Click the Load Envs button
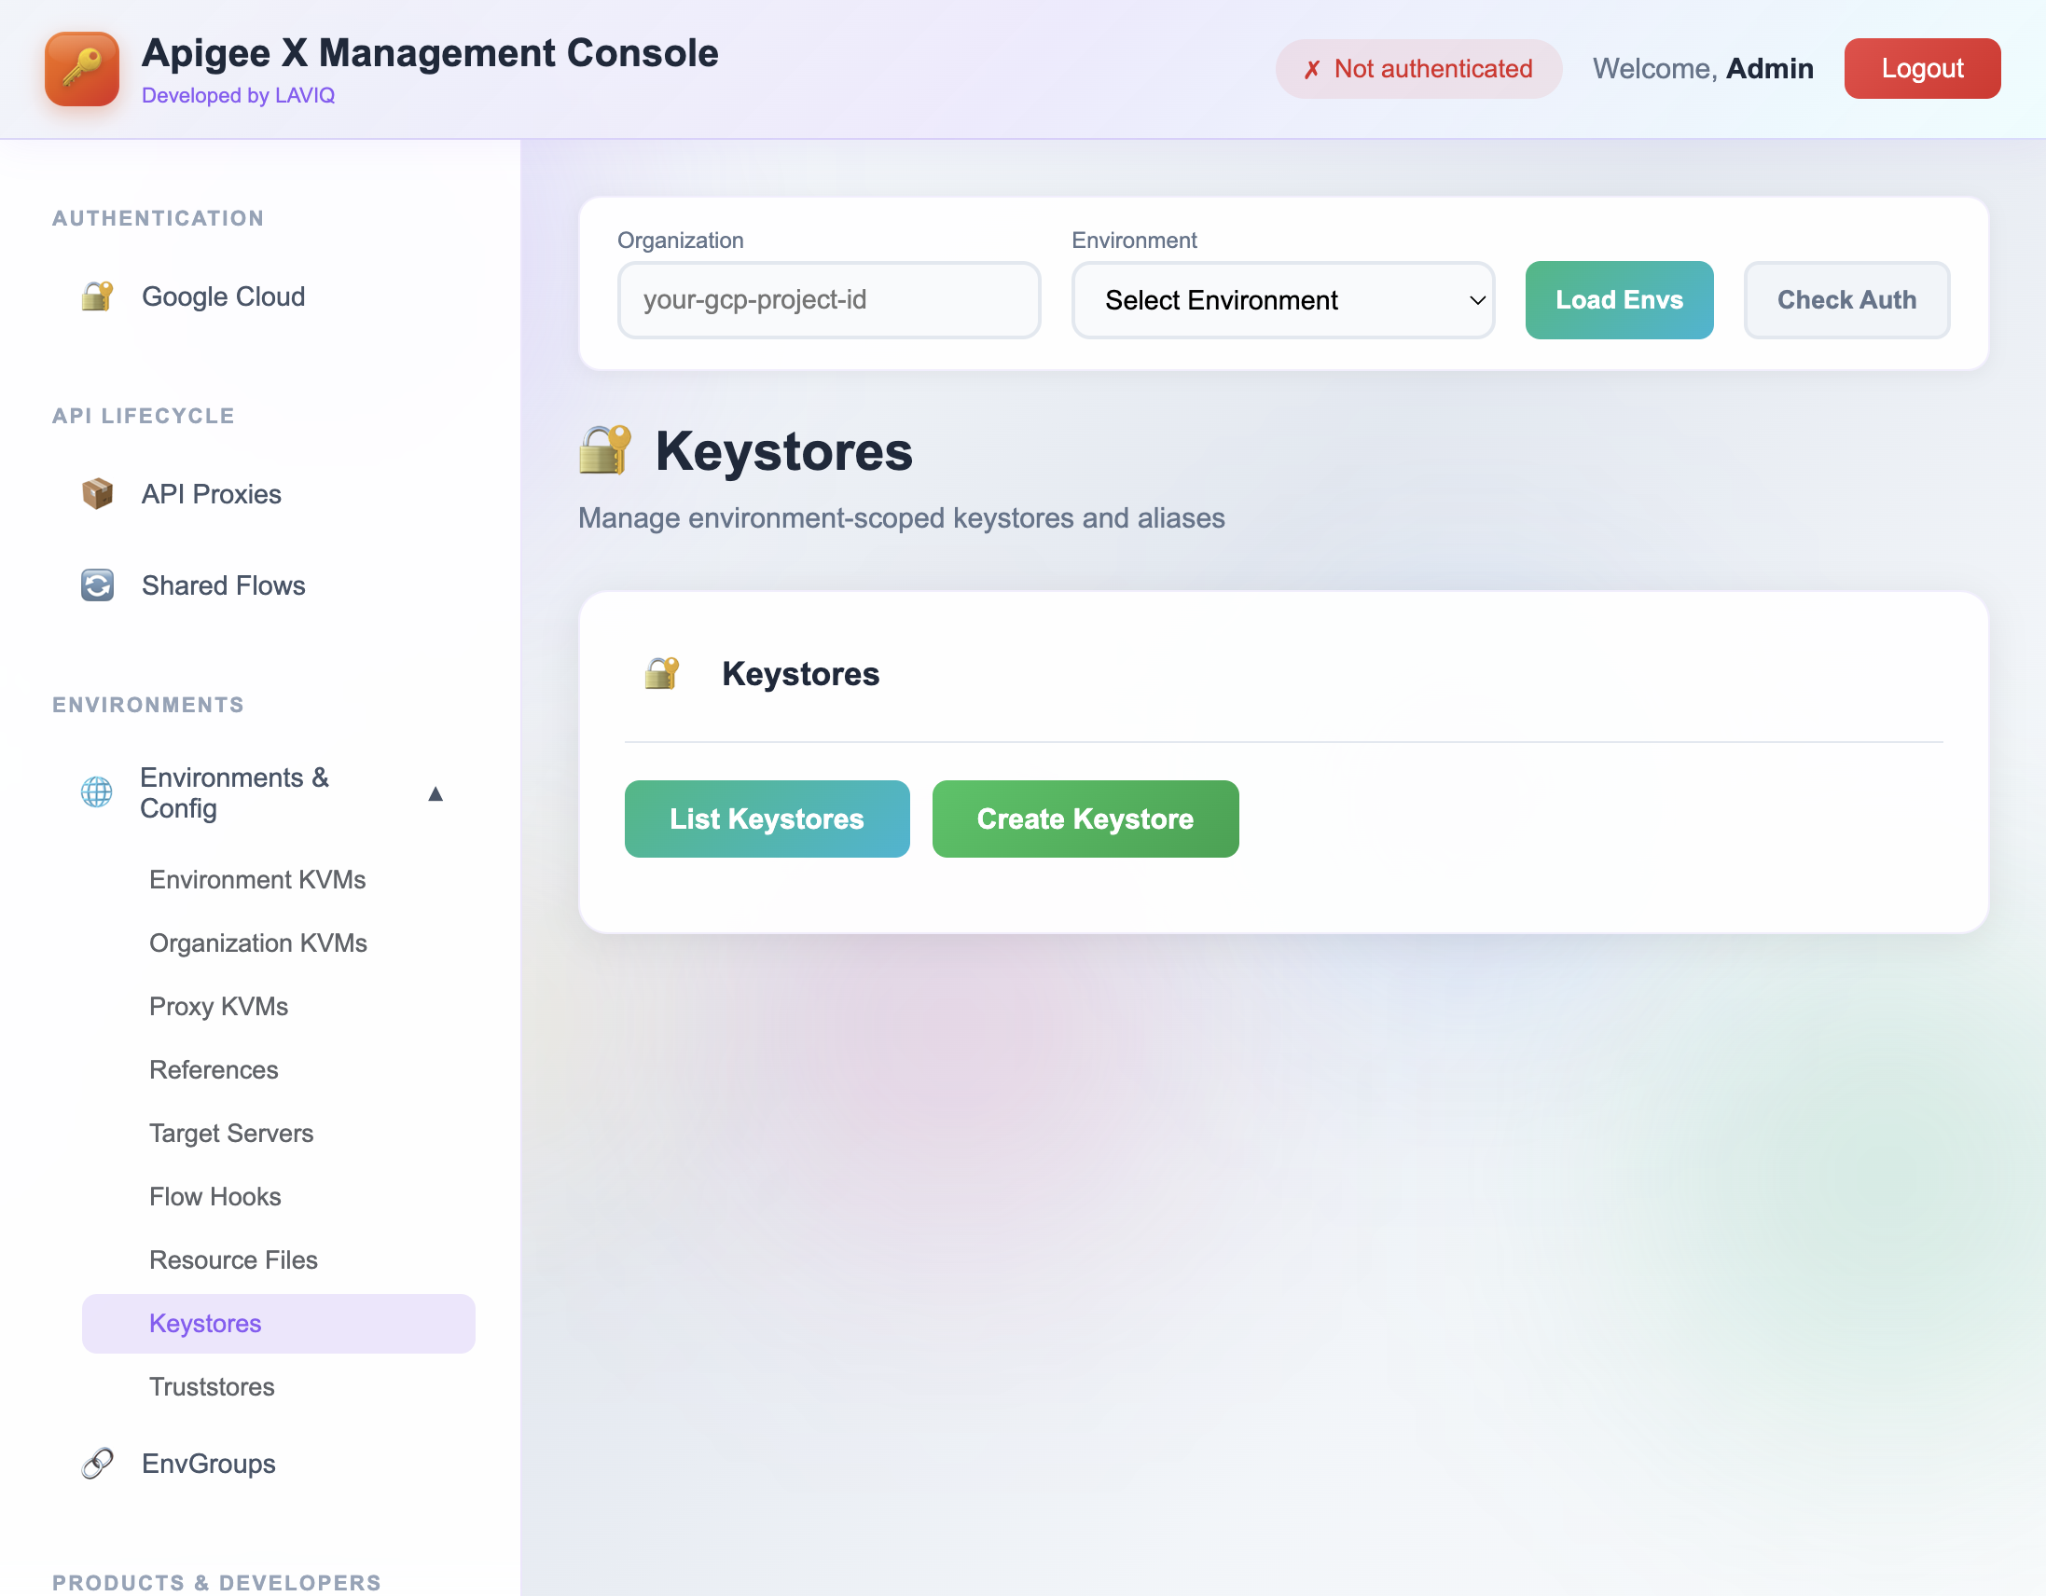2046x1596 pixels. [x=1618, y=300]
